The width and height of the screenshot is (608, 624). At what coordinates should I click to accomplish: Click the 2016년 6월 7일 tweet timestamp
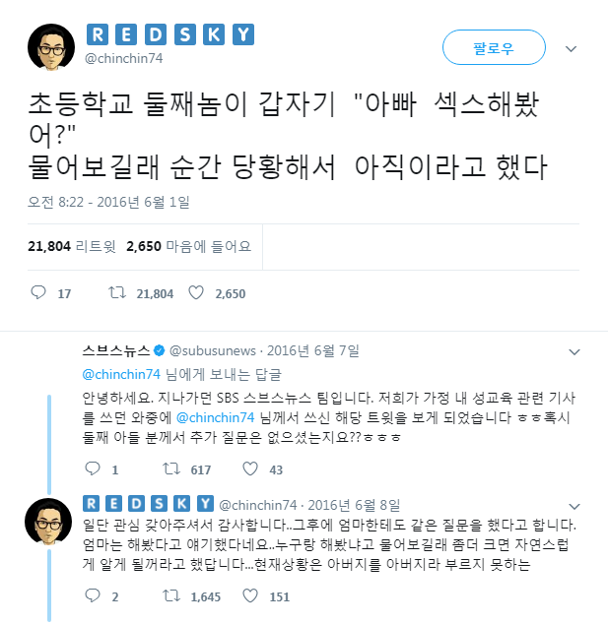(313, 350)
